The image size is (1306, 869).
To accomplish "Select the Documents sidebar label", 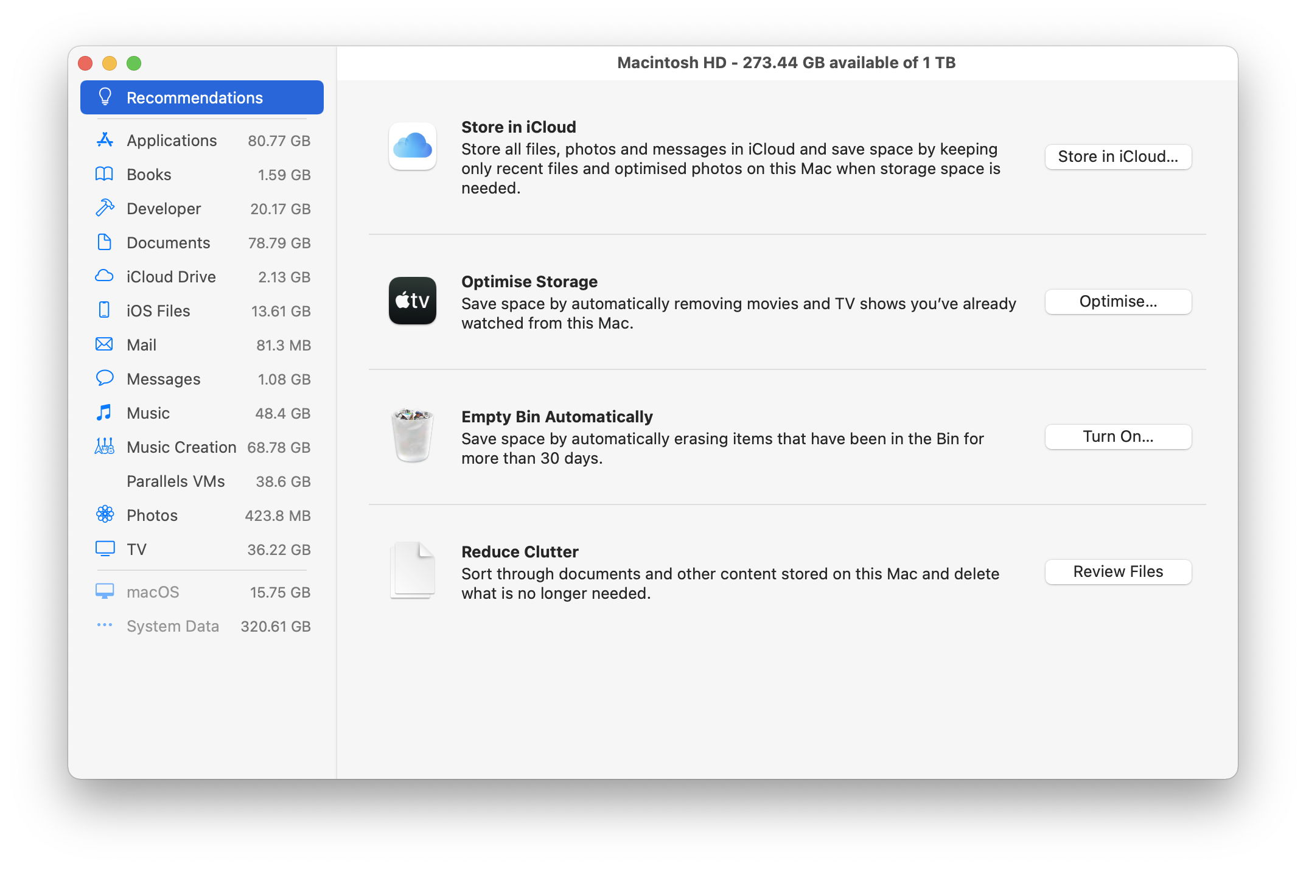I will tap(169, 243).
